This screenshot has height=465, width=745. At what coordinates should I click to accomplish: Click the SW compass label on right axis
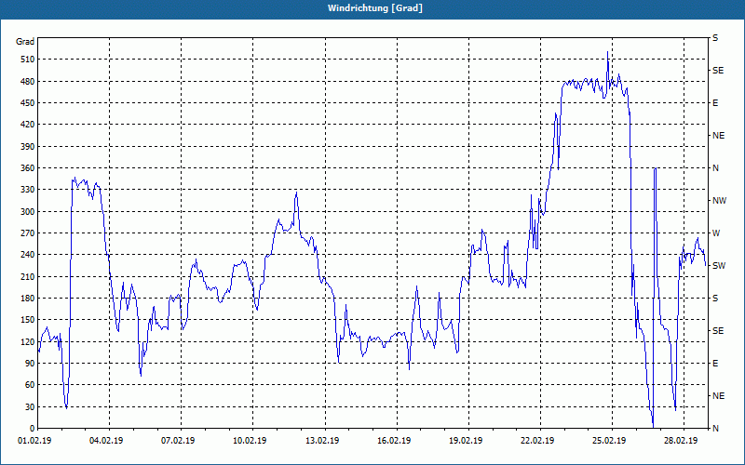click(x=719, y=266)
